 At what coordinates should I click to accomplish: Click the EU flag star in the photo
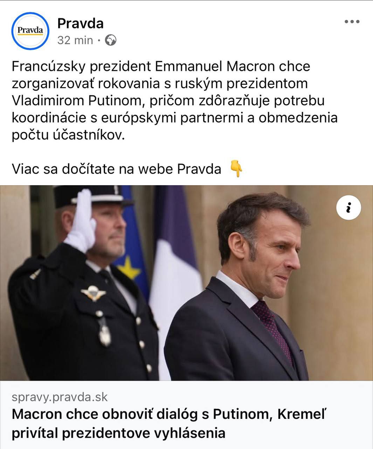click(129, 268)
